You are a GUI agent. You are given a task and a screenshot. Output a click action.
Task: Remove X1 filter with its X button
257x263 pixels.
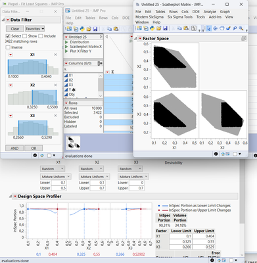55,55
